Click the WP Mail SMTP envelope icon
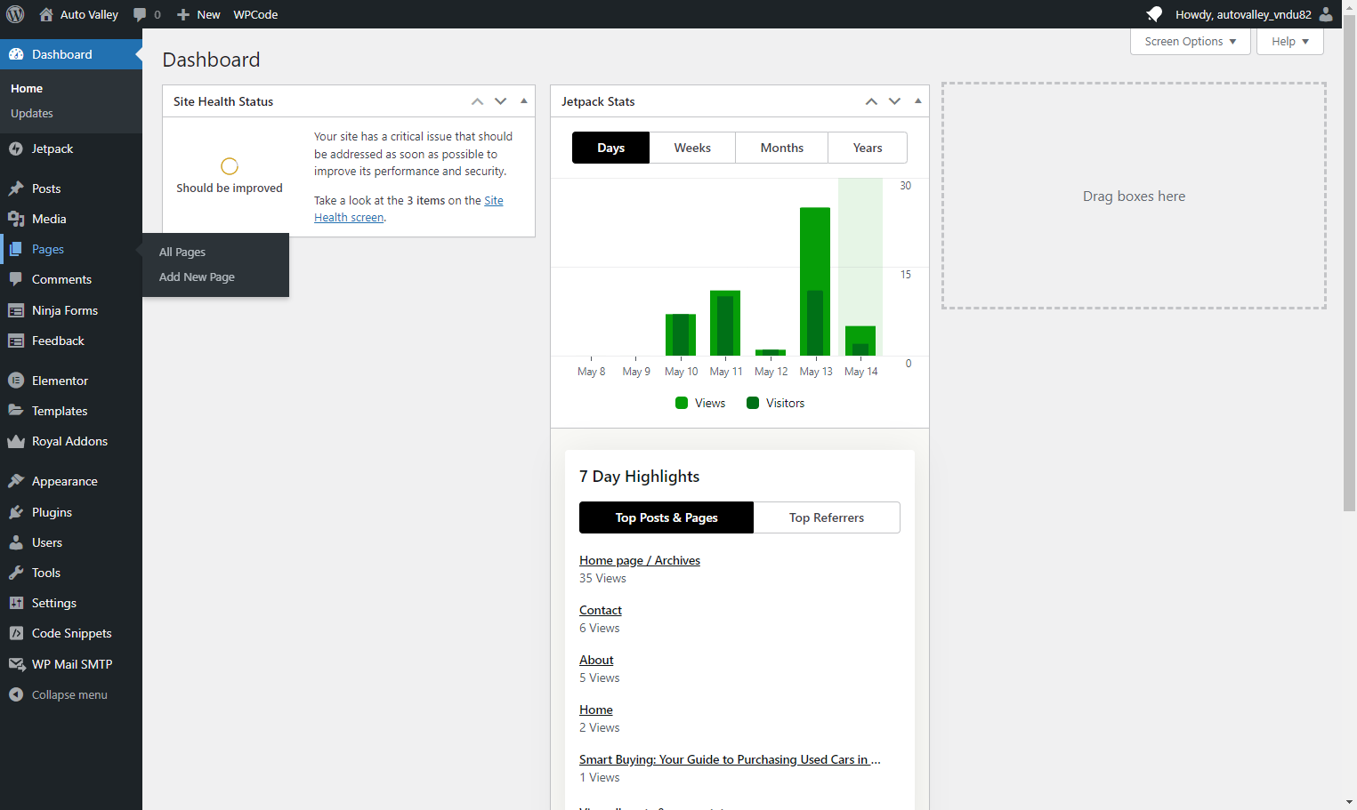Image resolution: width=1357 pixels, height=810 pixels. point(16,664)
